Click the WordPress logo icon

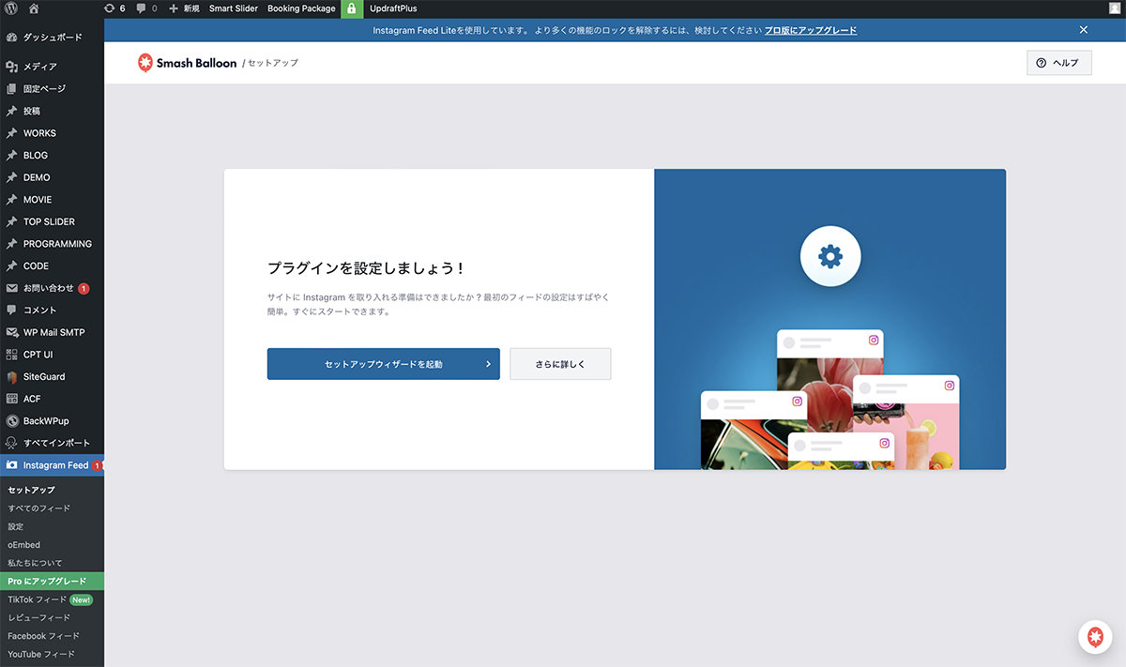coord(11,8)
